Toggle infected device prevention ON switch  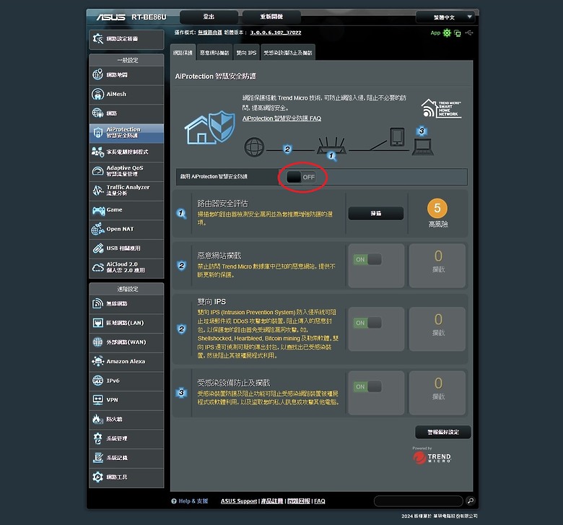coord(367,386)
